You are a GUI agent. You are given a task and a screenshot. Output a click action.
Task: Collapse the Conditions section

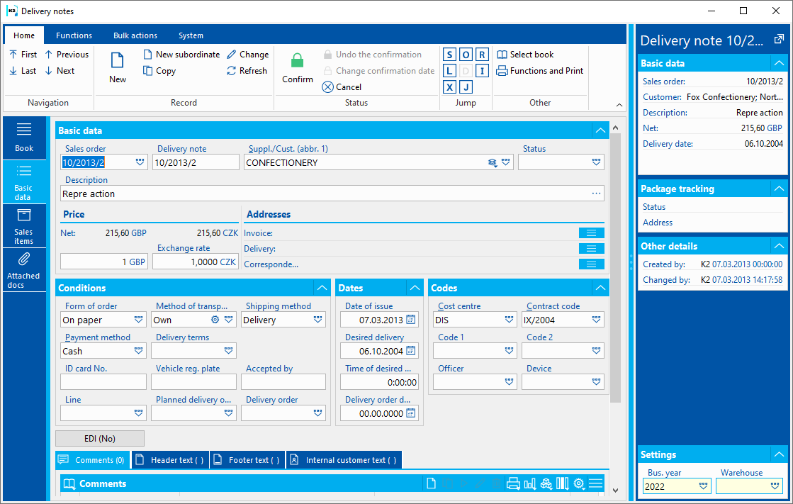coord(322,288)
